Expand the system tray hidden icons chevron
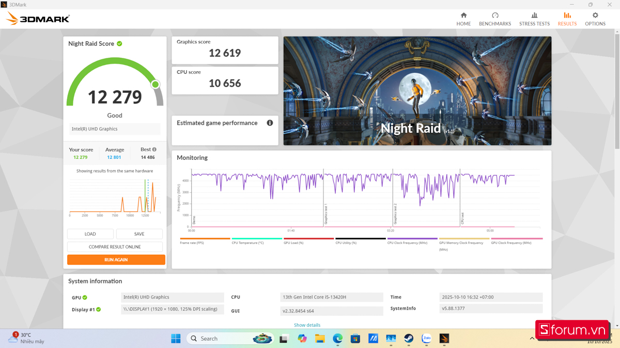This screenshot has width=620, height=348. (x=532, y=339)
